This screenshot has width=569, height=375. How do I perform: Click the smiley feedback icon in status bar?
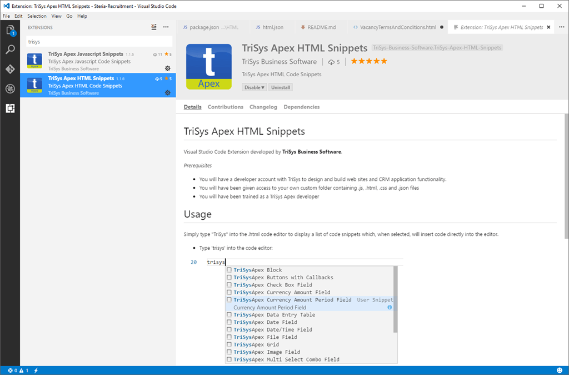[560, 371]
